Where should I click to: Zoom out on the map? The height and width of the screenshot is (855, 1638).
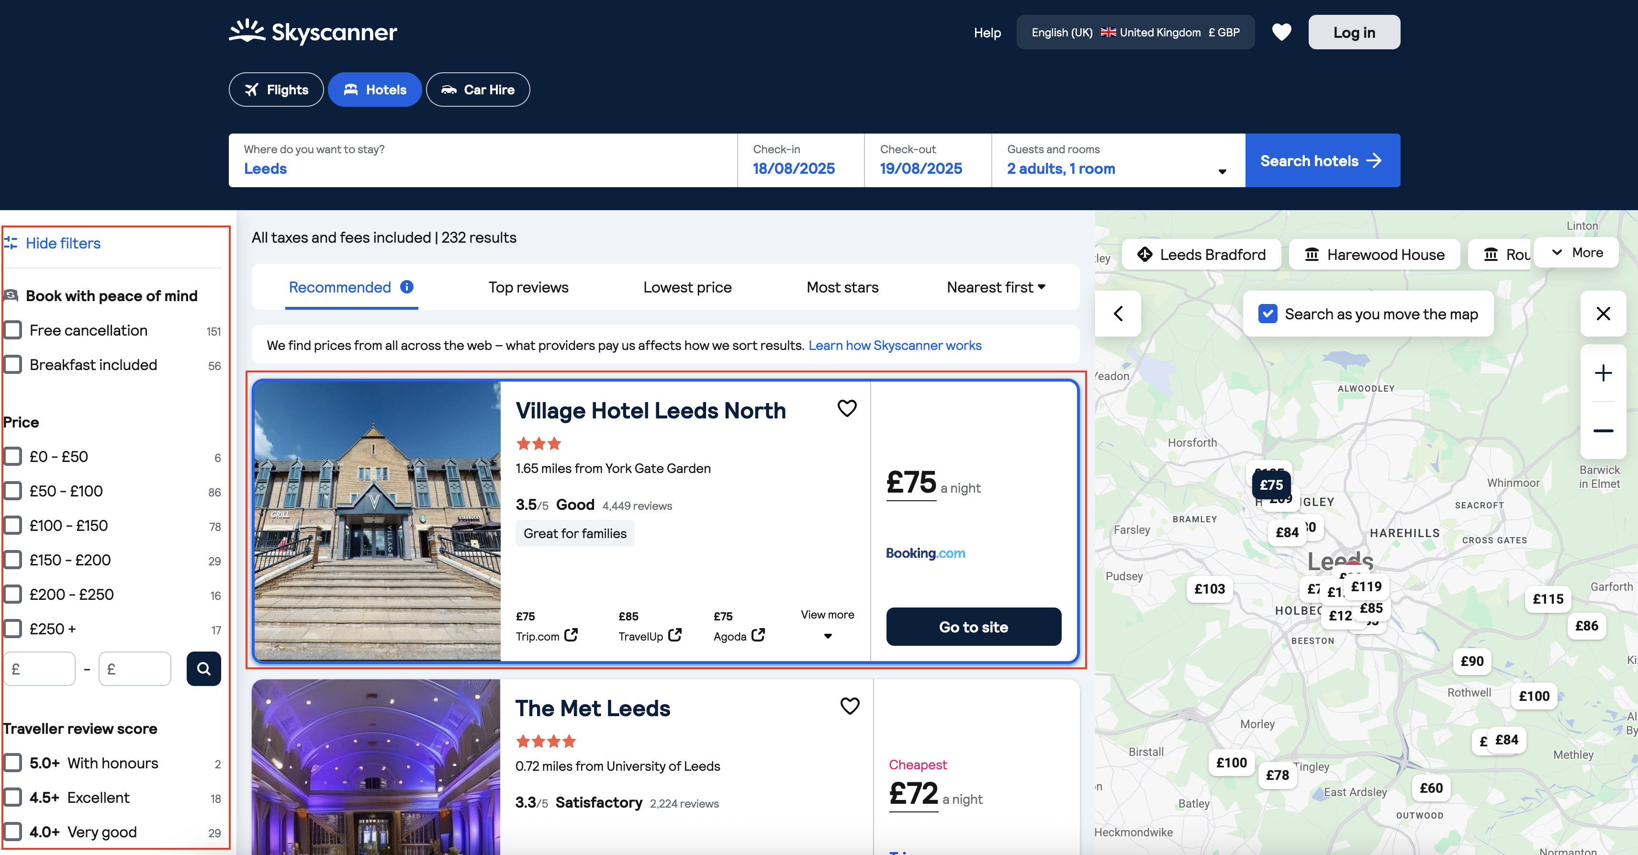click(1603, 431)
